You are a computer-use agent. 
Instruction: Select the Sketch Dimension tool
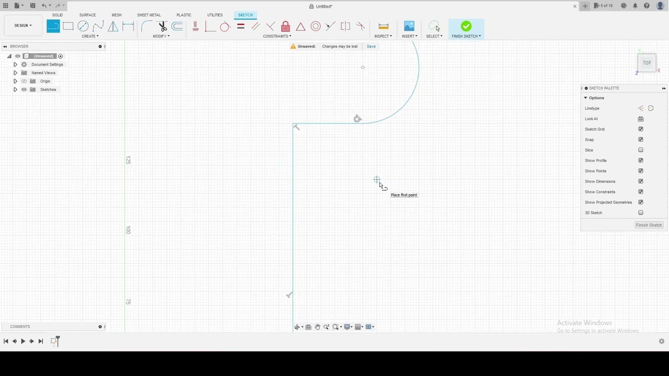tap(128, 26)
